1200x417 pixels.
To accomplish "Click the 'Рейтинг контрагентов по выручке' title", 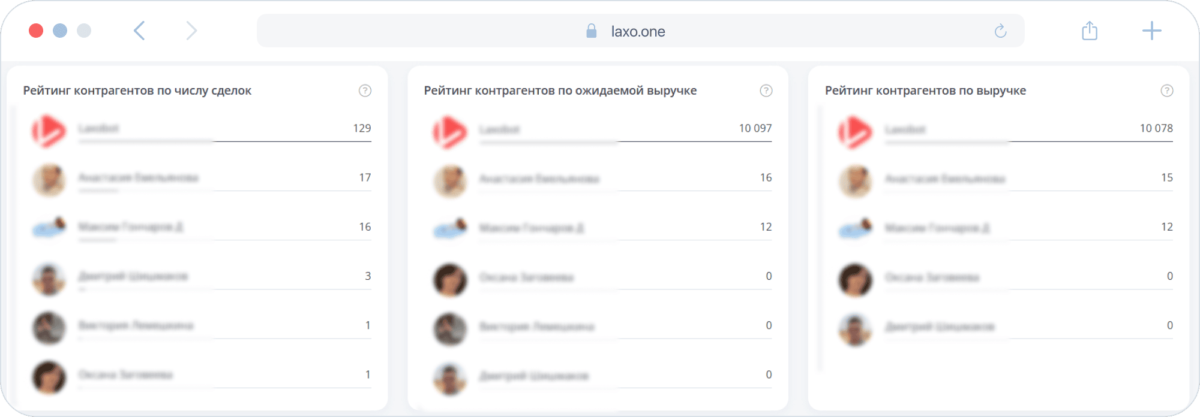I will pos(925,90).
